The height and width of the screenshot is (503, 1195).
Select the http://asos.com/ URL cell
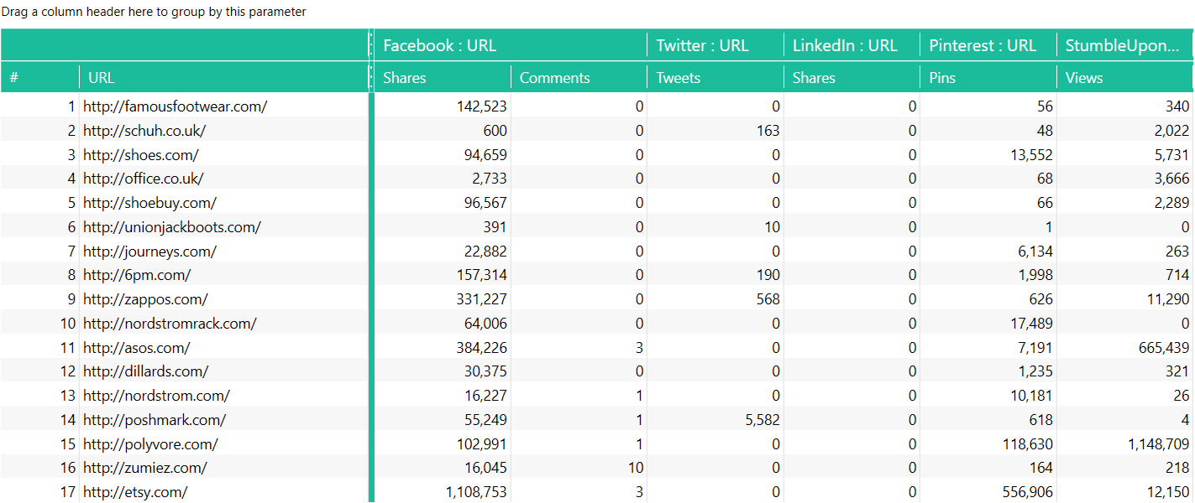point(223,348)
